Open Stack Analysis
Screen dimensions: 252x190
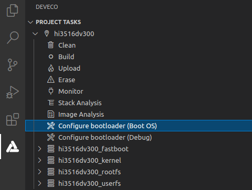point(80,103)
